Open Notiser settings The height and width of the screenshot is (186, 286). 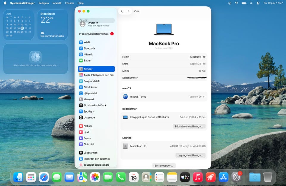coord(96,126)
